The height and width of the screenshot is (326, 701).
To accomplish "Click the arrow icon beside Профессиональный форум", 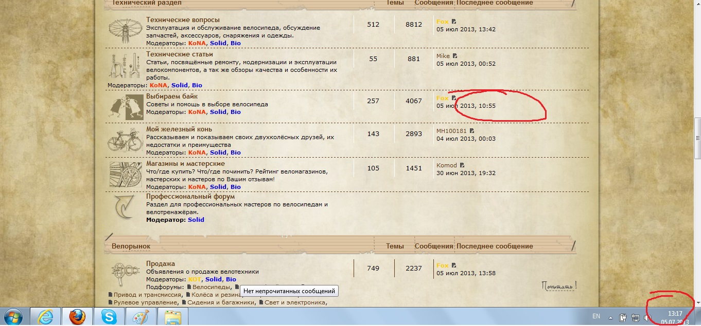I will (126, 207).
